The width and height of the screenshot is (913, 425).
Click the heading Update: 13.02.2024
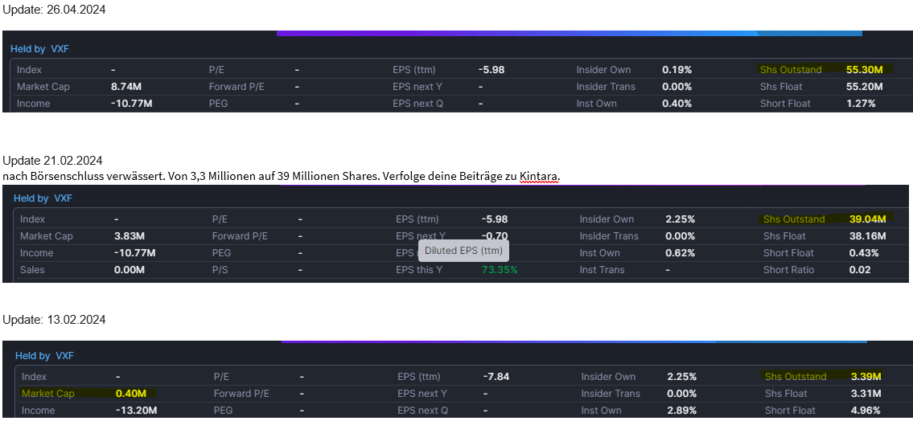(x=54, y=320)
